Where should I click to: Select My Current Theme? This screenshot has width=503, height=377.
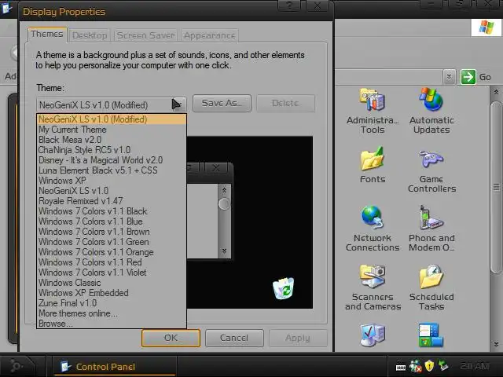(112, 130)
